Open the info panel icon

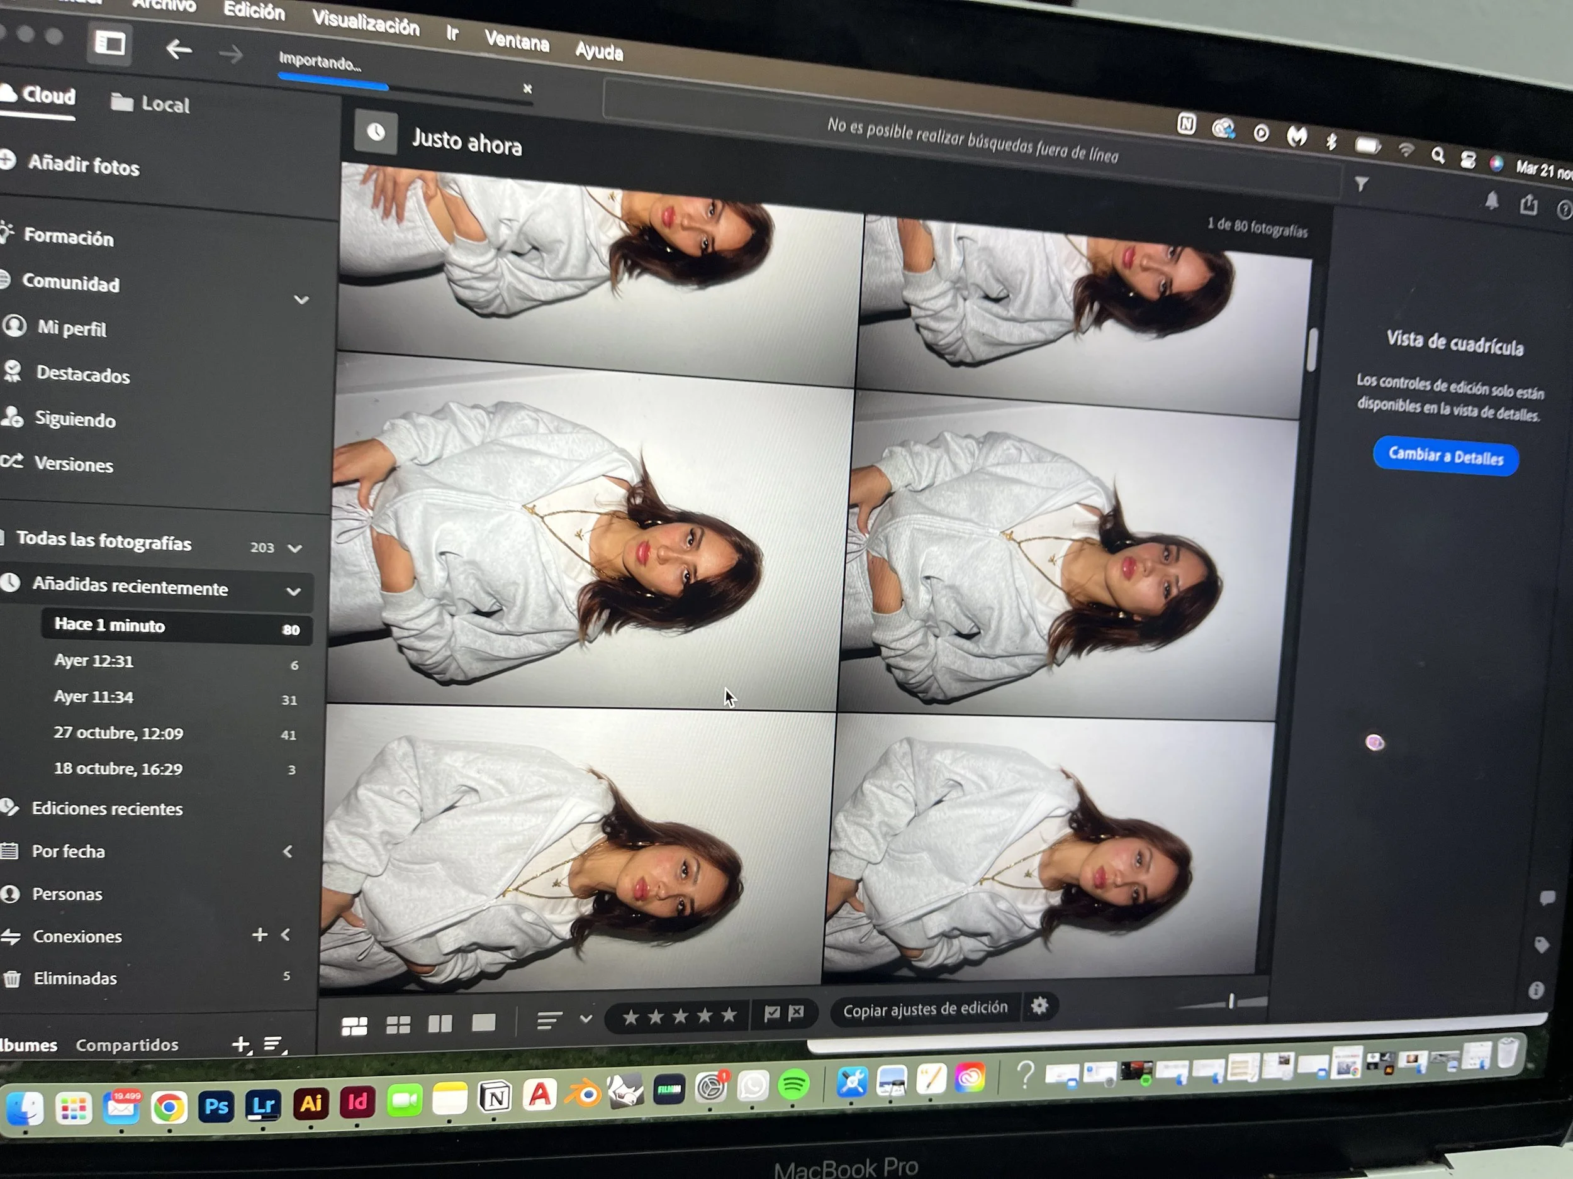pos(1536,990)
